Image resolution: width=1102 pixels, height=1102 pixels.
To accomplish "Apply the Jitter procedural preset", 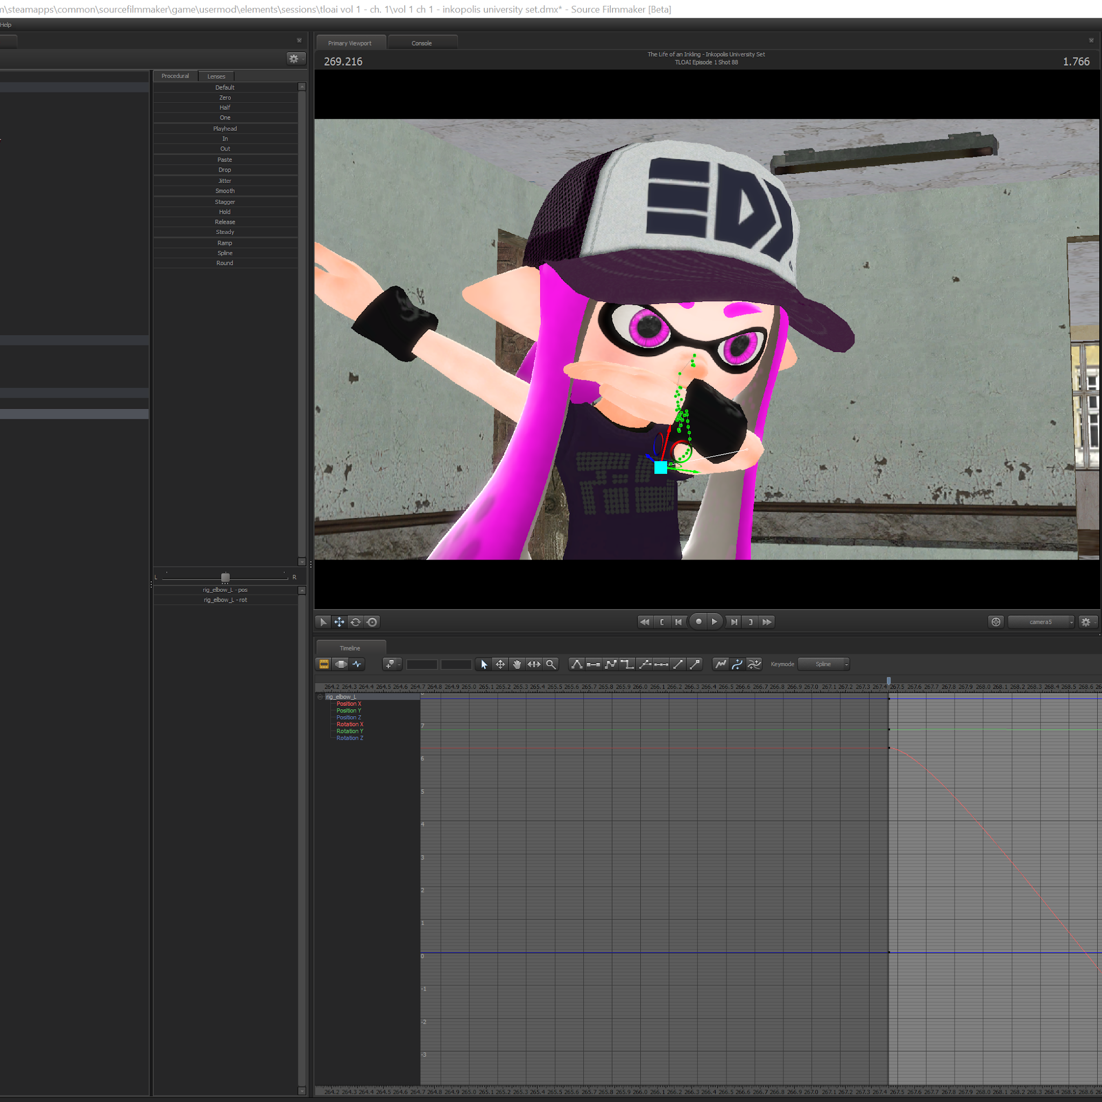I will [x=225, y=181].
